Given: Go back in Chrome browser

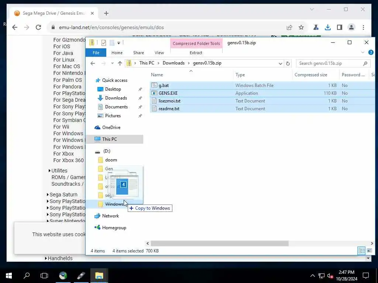Looking at the screenshot, I should 15,27.
